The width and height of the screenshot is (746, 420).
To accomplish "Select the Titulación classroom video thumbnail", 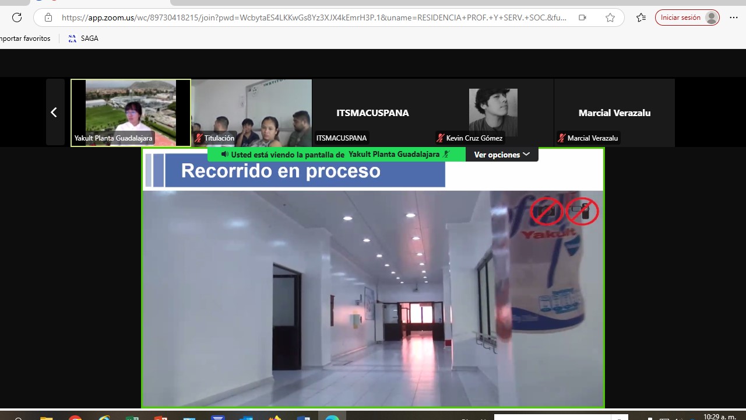I will tap(251, 113).
